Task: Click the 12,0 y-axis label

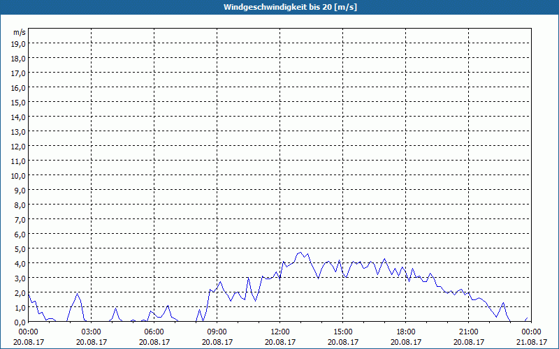Action: tap(20, 147)
